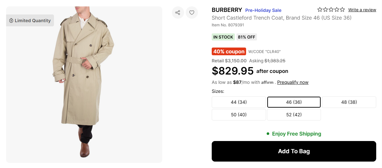382x168 pixels.
Task: Click the first rating star
Action: pyautogui.click(x=320, y=10)
